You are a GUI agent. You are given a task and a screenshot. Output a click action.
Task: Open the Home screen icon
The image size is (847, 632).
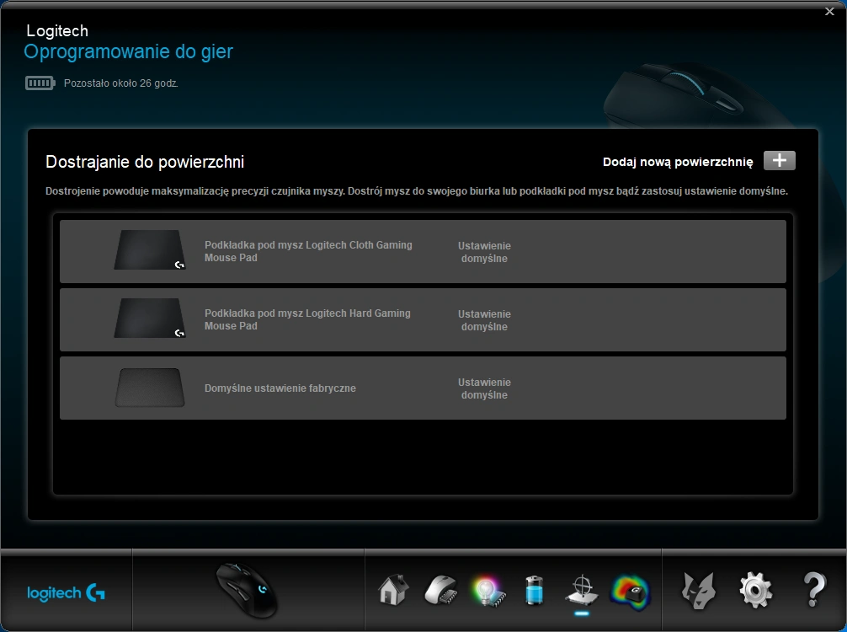392,589
